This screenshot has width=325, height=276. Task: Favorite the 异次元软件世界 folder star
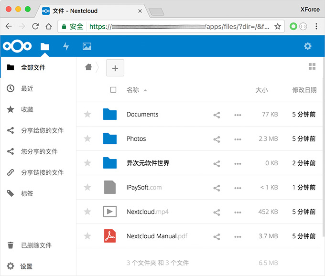coord(87,163)
